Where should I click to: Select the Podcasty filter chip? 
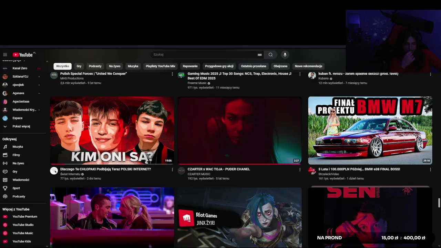(x=95, y=66)
